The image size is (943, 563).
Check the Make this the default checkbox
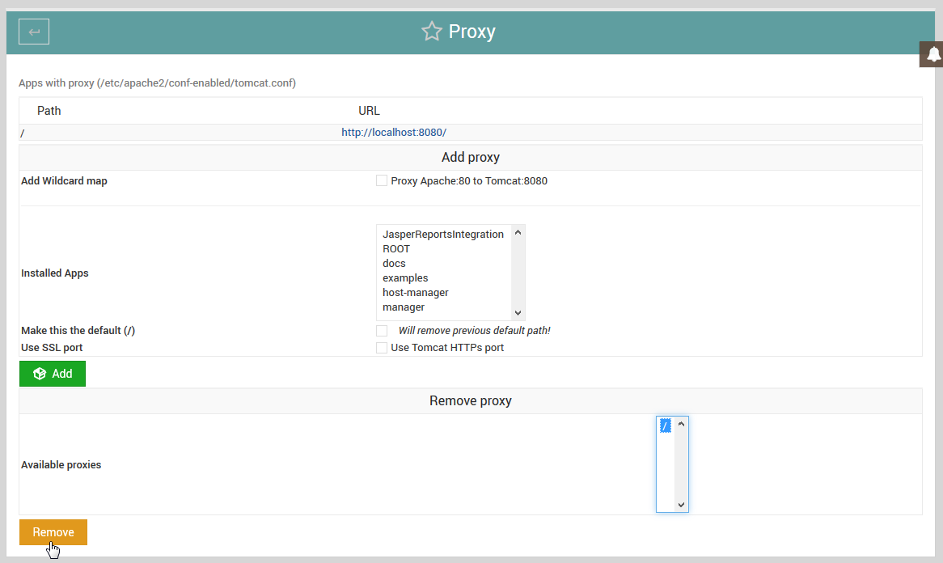point(381,331)
